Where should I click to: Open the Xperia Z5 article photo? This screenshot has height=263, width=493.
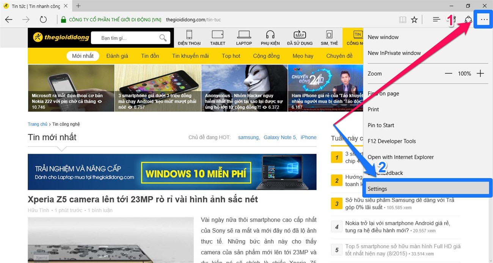click(x=110, y=240)
